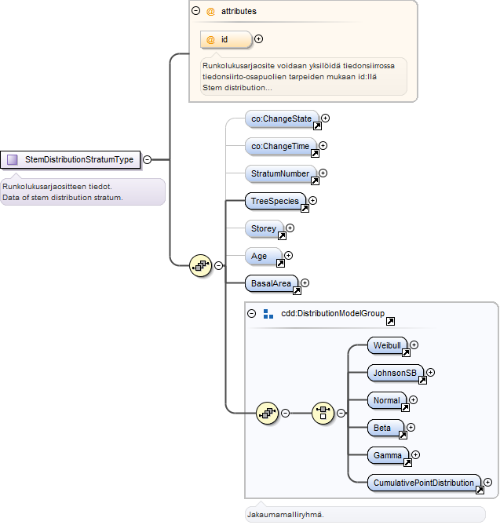
Task: Expand the id attribute
Action: 258,38
